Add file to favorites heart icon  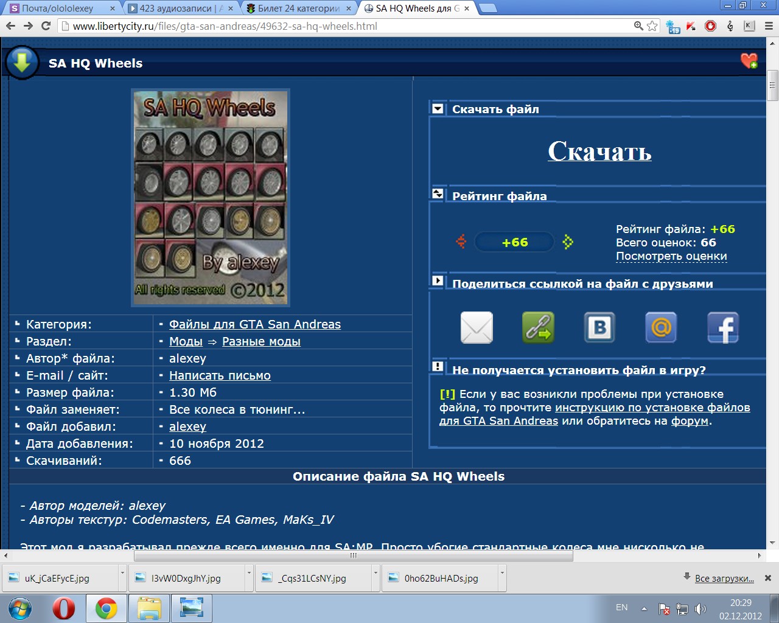(749, 61)
